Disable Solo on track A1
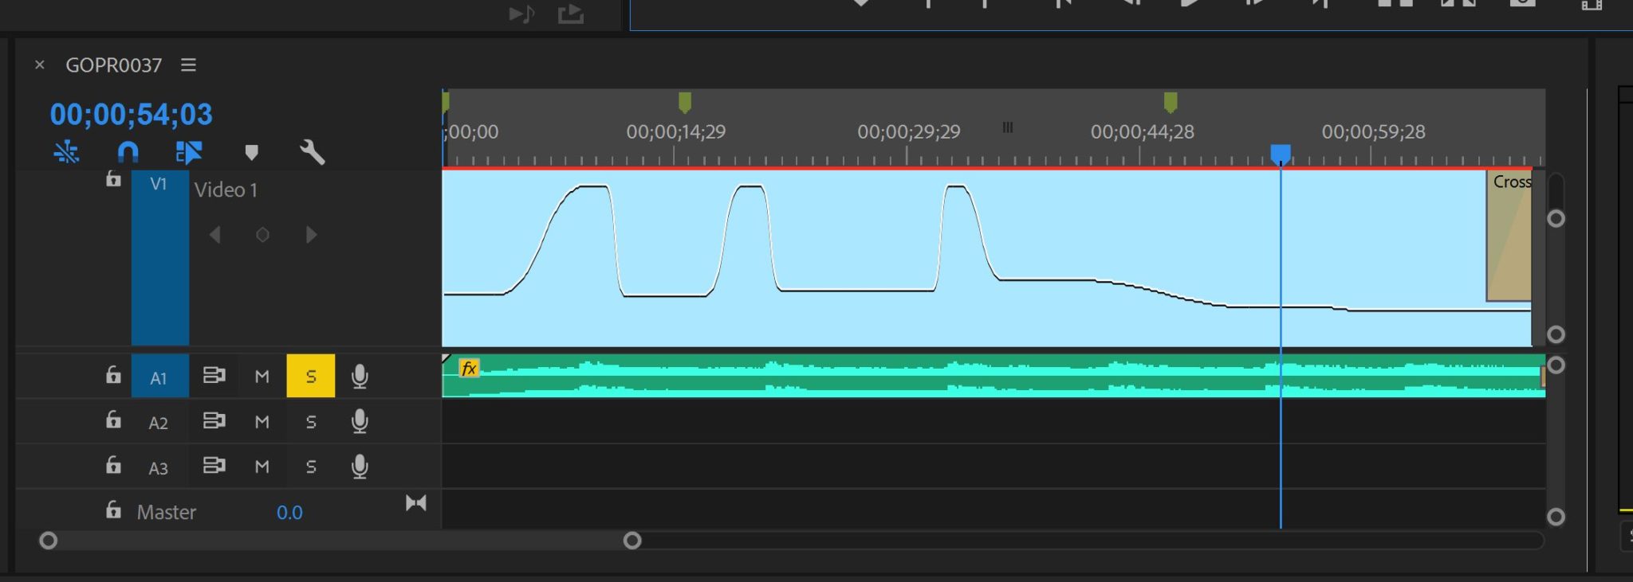 coord(310,376)
